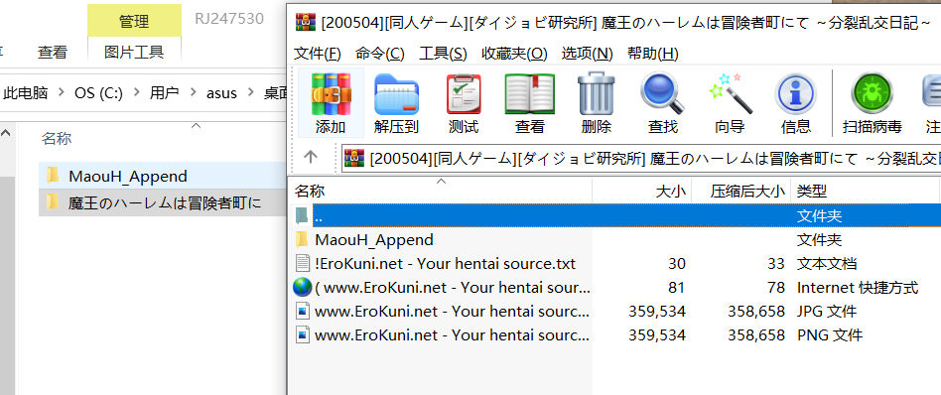Select 魔王のハーレムは冒険者町に folder name in Explorer

(165, 202)
